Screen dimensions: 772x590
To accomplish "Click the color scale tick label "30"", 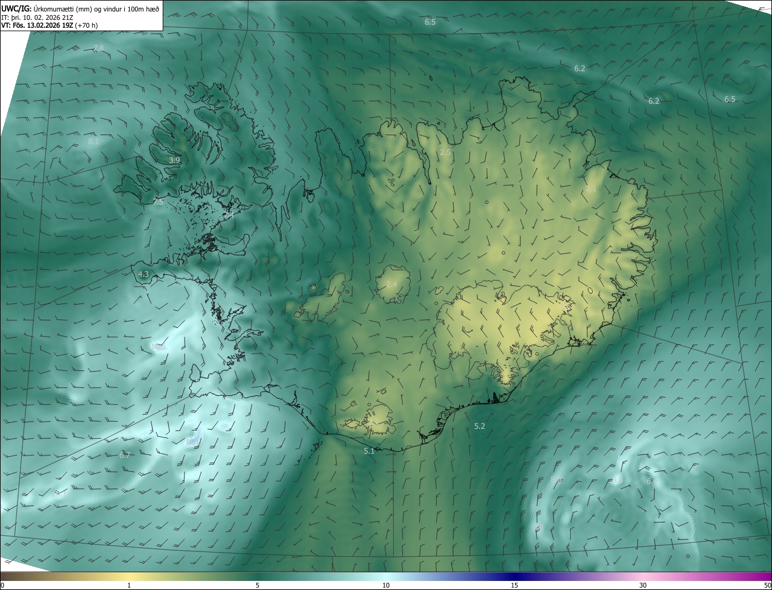I will coord(643,585).
